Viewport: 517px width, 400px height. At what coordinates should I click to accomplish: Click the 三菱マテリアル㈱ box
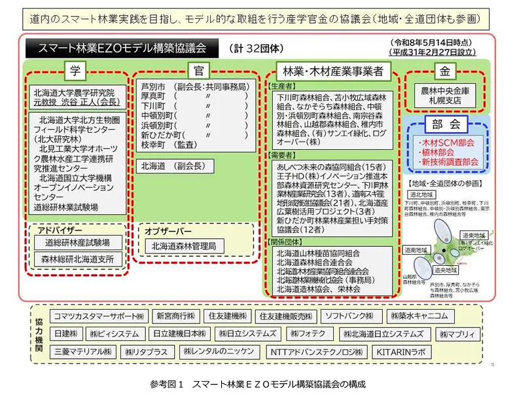coord(83,352)
